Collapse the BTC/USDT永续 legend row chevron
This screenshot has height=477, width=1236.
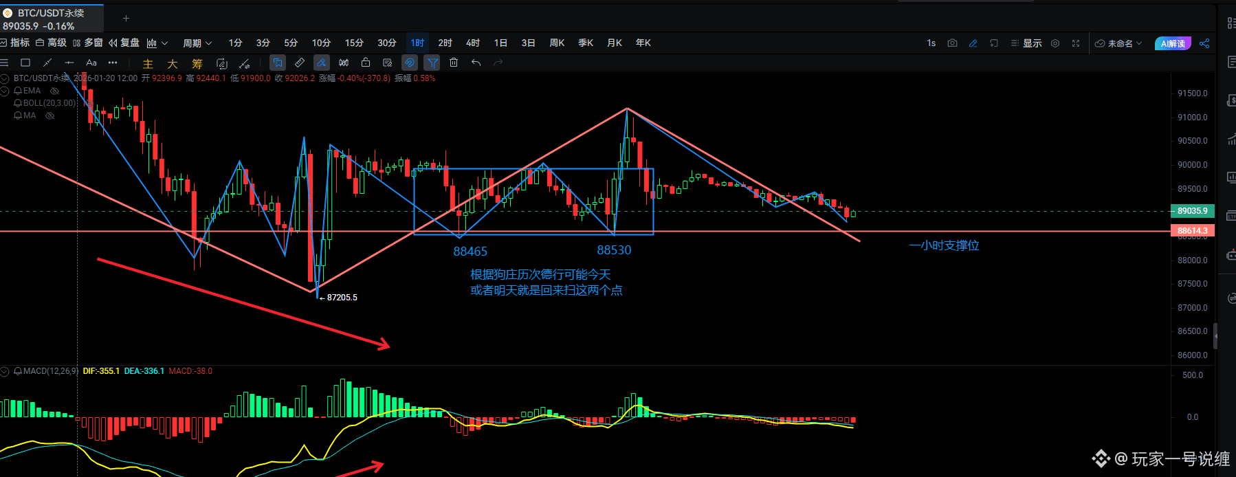click(x=5, y=78)
